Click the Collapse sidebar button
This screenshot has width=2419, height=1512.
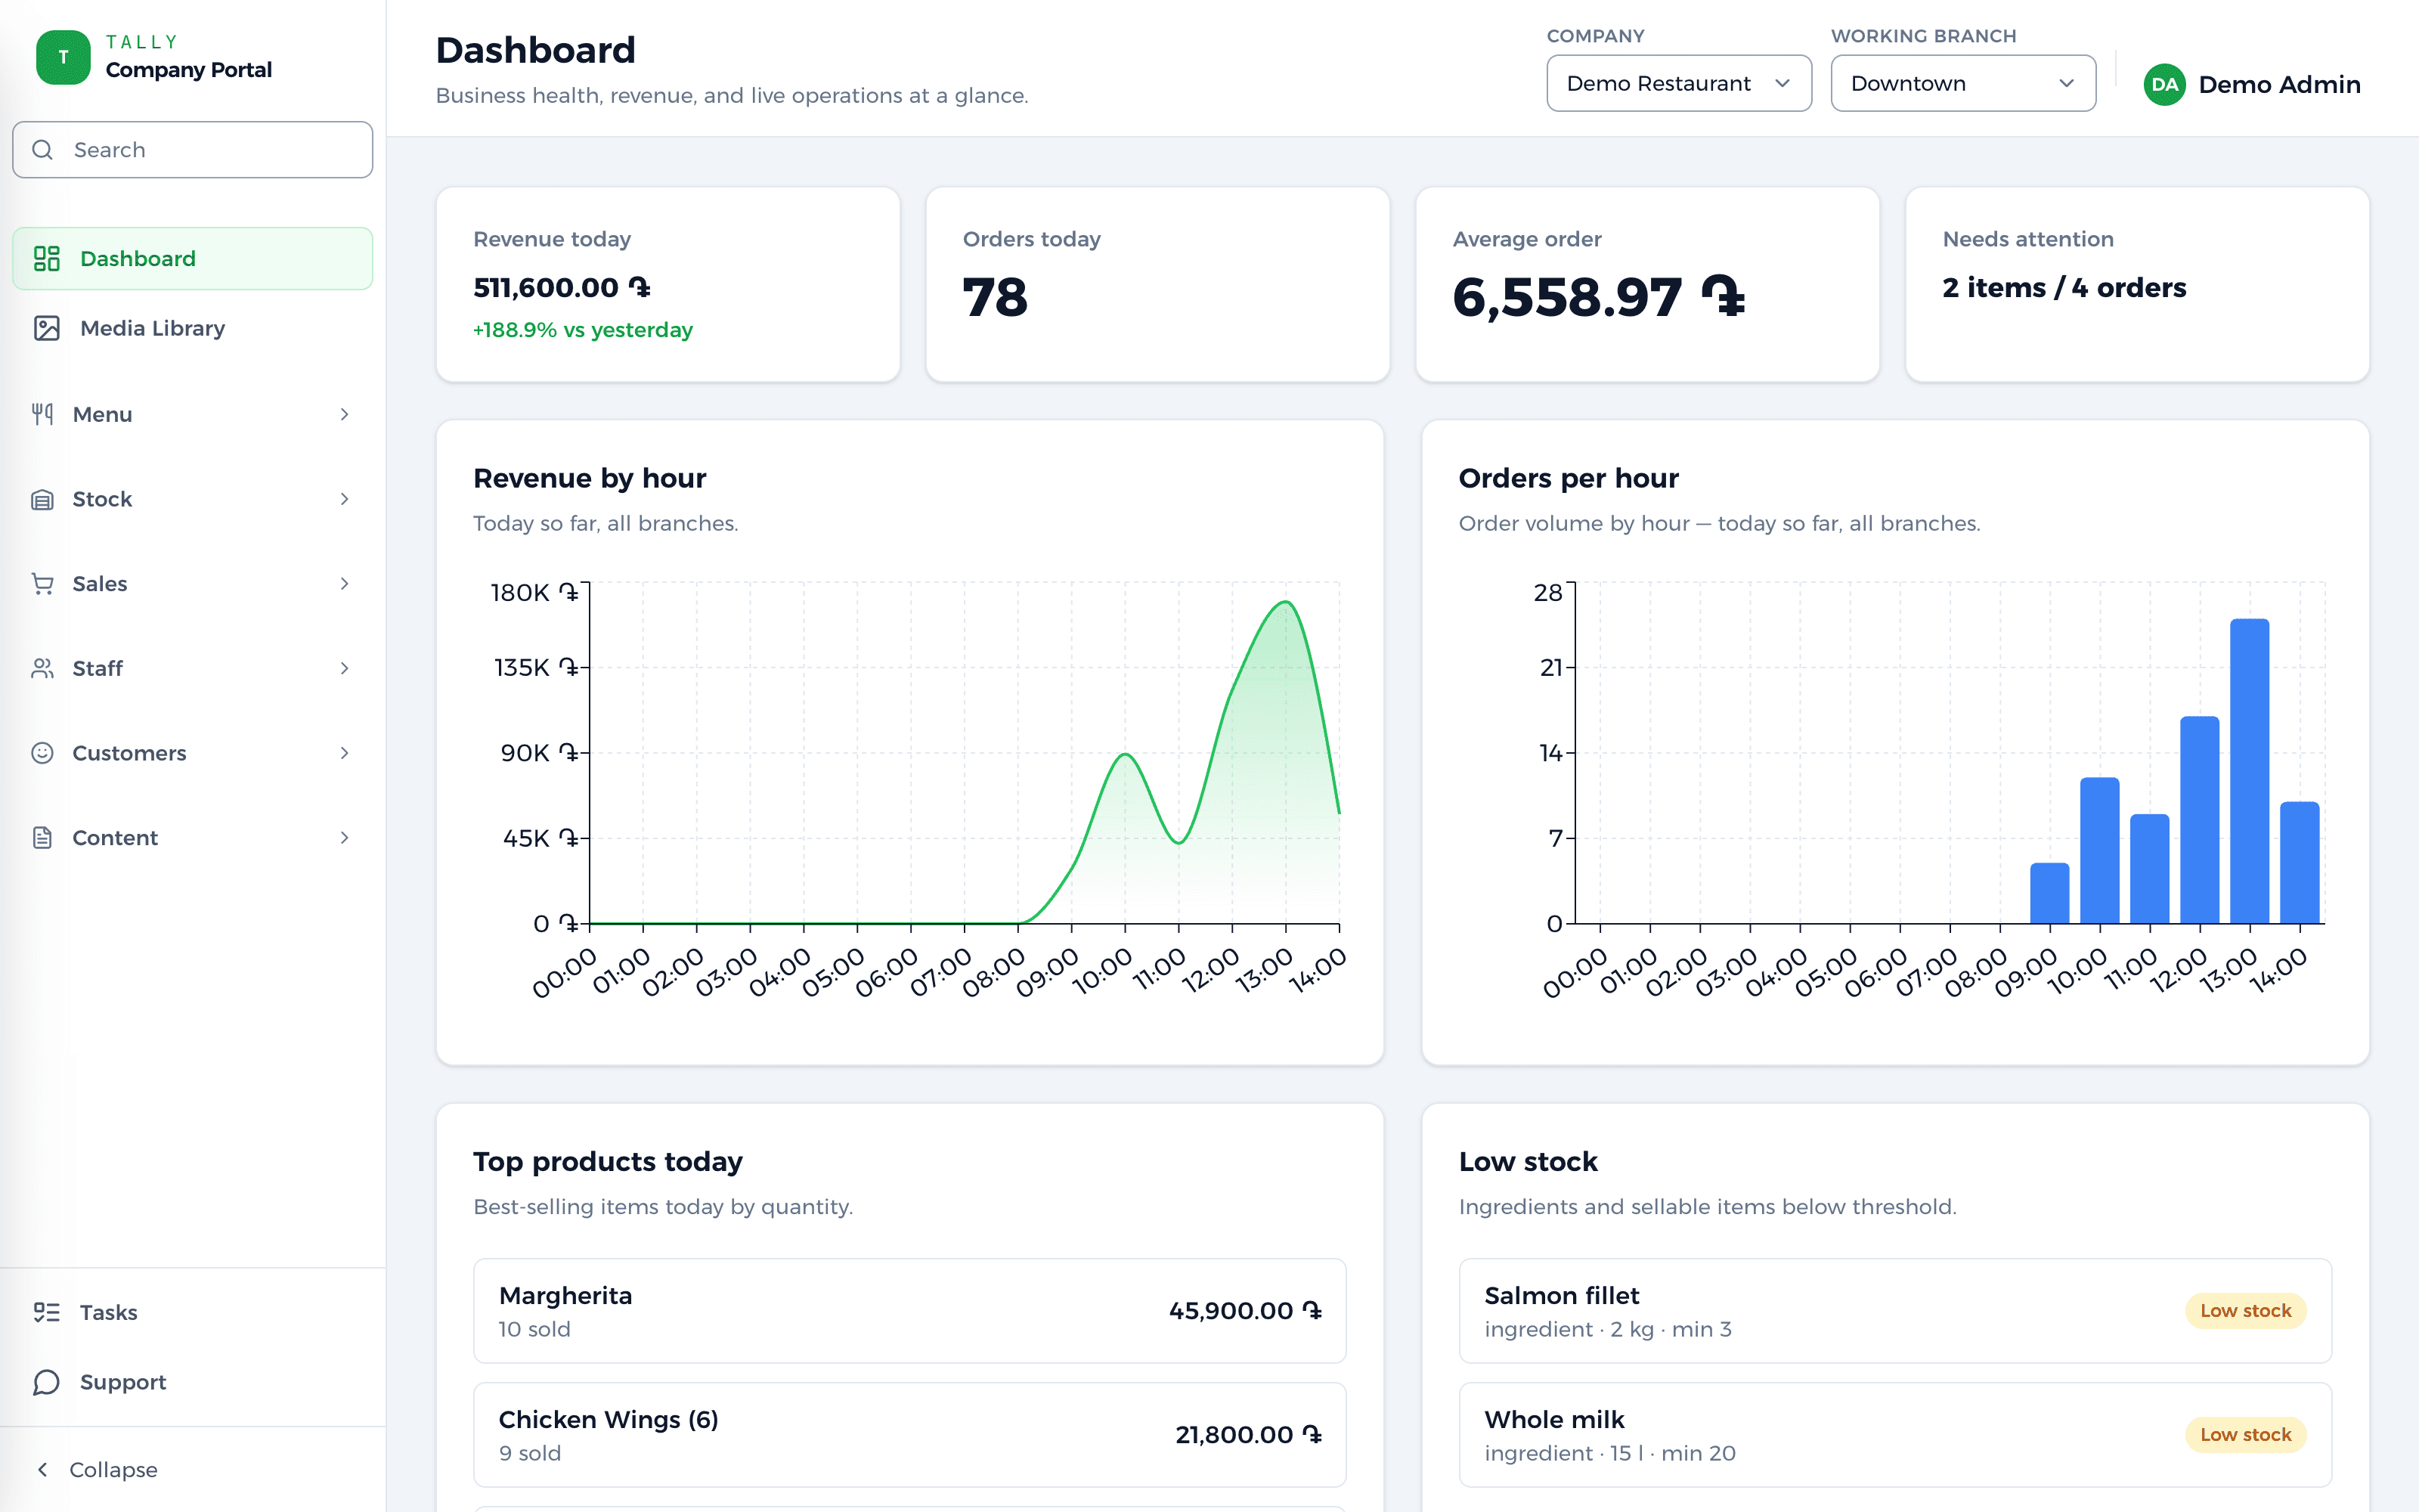pyautogui.click(x=192, y=1469)
